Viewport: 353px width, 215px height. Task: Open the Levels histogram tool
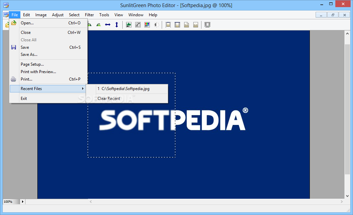click(x=129, y=25)
